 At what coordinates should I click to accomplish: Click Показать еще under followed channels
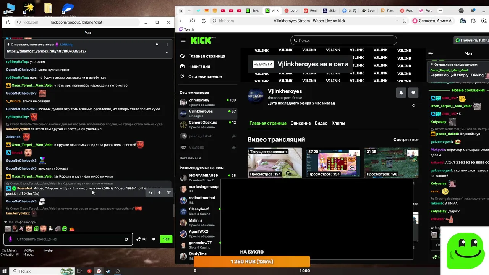pos(190,158)
